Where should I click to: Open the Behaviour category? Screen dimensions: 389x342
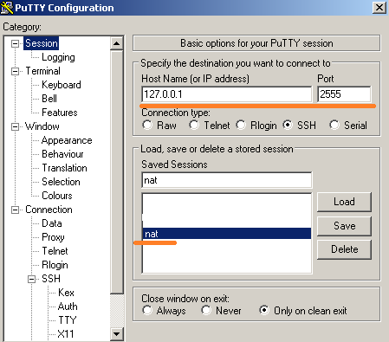pyautogui.click(x=62, y=154)
